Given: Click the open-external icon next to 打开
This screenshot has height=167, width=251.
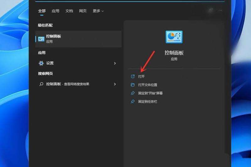Looking at the screenshot, I should click(x=133, y=76).
